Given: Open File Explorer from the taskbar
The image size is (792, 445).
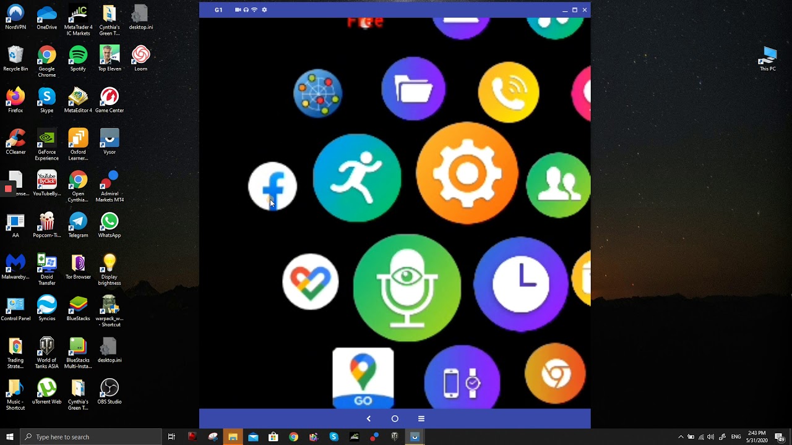Looking at the screenshot, I should (233, 437).
